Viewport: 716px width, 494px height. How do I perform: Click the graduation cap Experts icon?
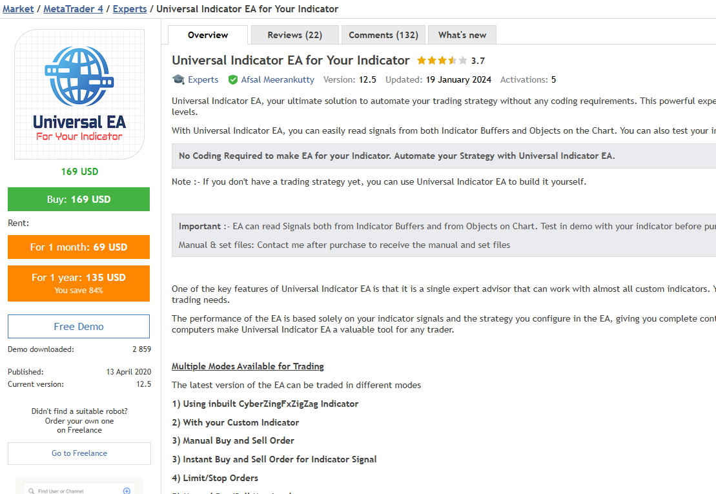pos(178,79)
